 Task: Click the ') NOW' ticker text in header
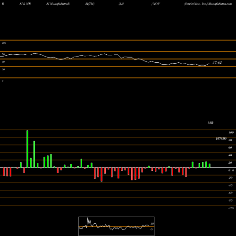click(x=155, y=4)
